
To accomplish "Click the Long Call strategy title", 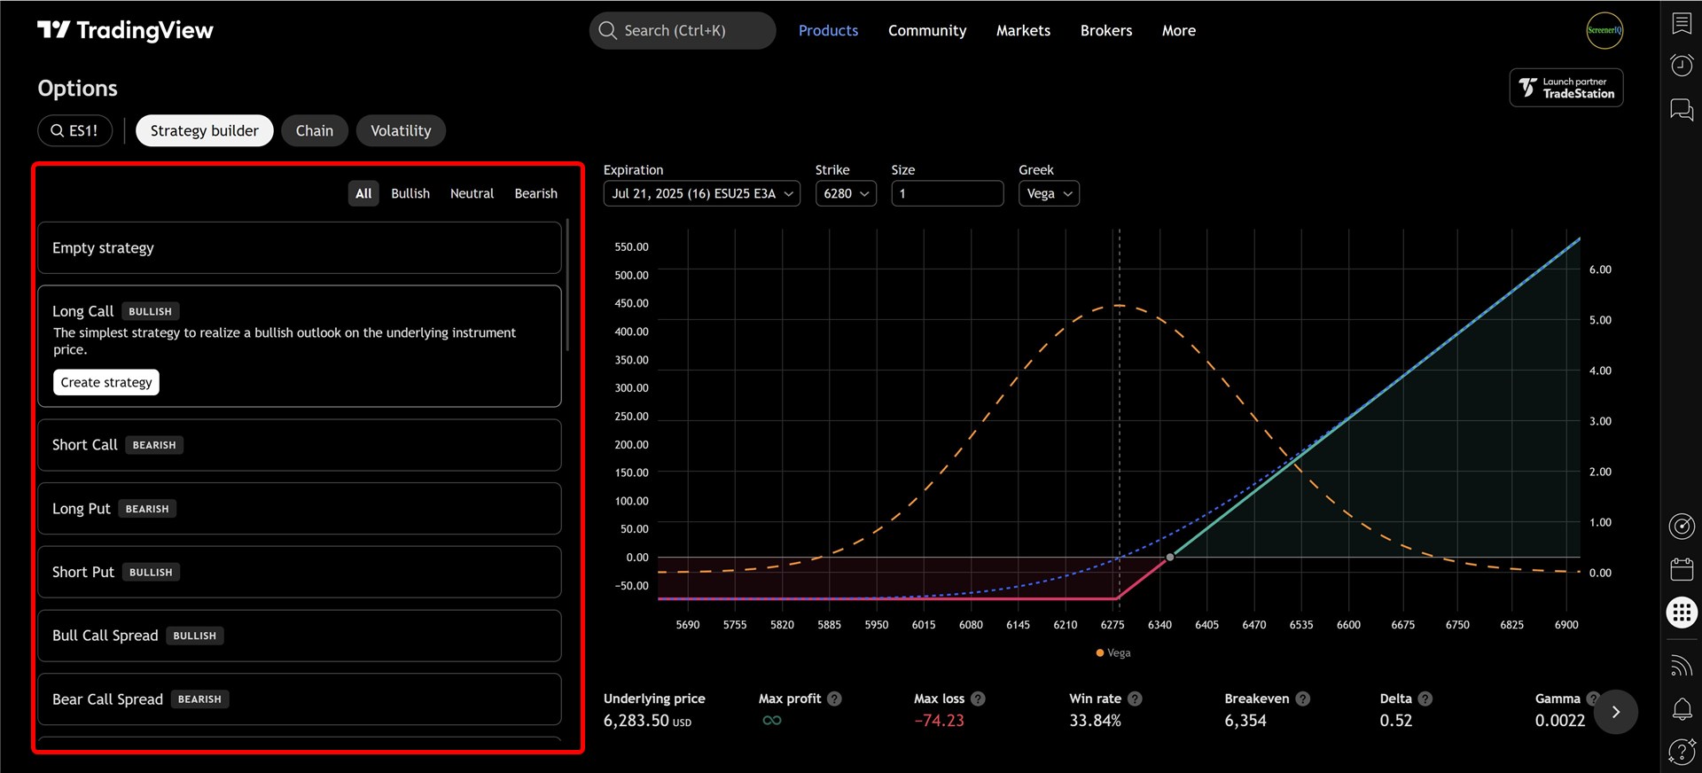I will (82, 311).
